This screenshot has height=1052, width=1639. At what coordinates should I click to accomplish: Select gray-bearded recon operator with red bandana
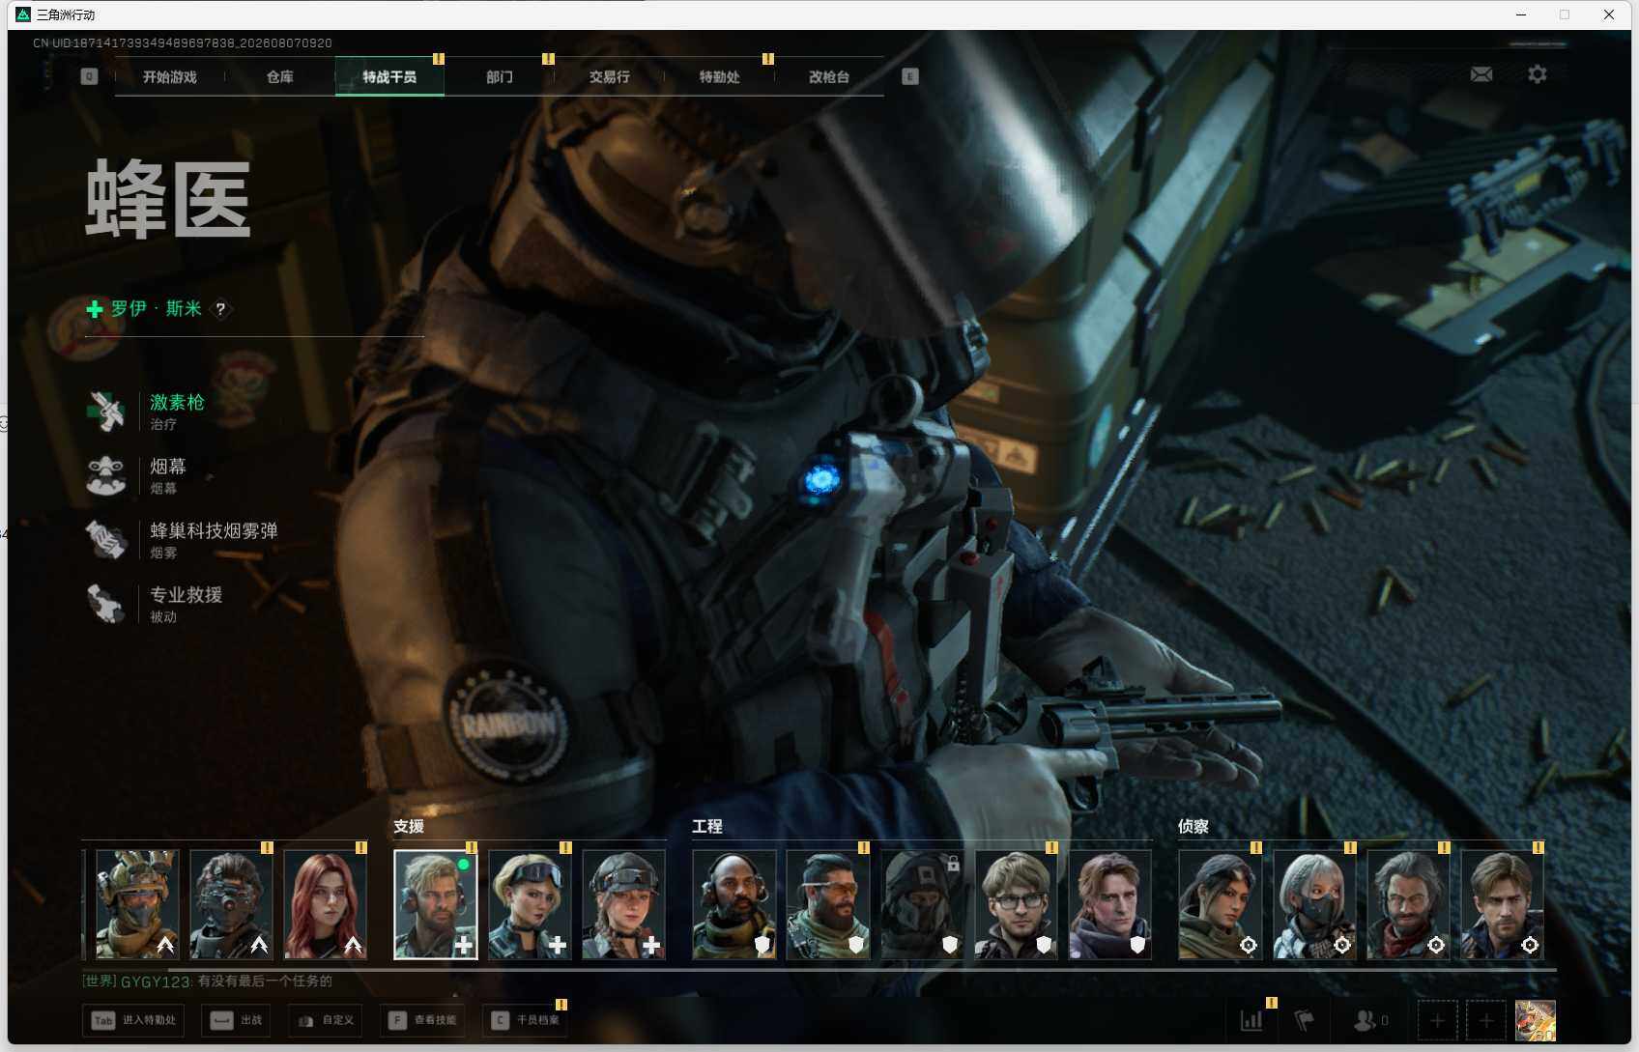tap(1408, 904)
